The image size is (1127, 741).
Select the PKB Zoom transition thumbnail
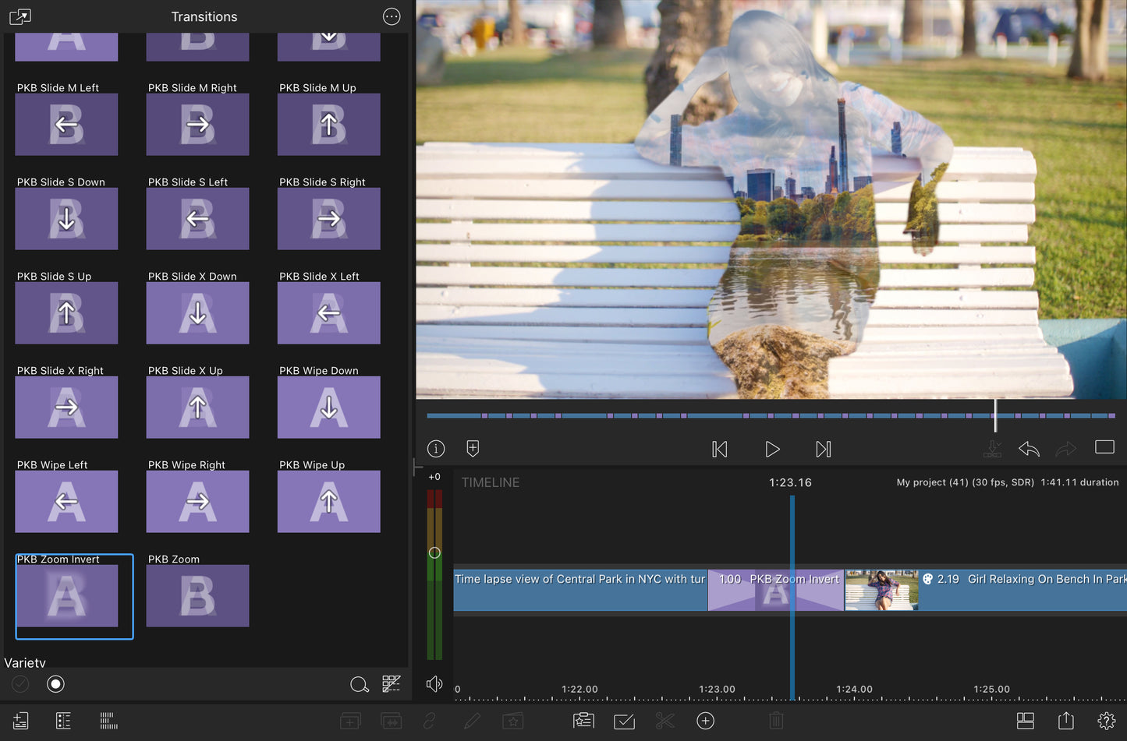coord(197,595)
